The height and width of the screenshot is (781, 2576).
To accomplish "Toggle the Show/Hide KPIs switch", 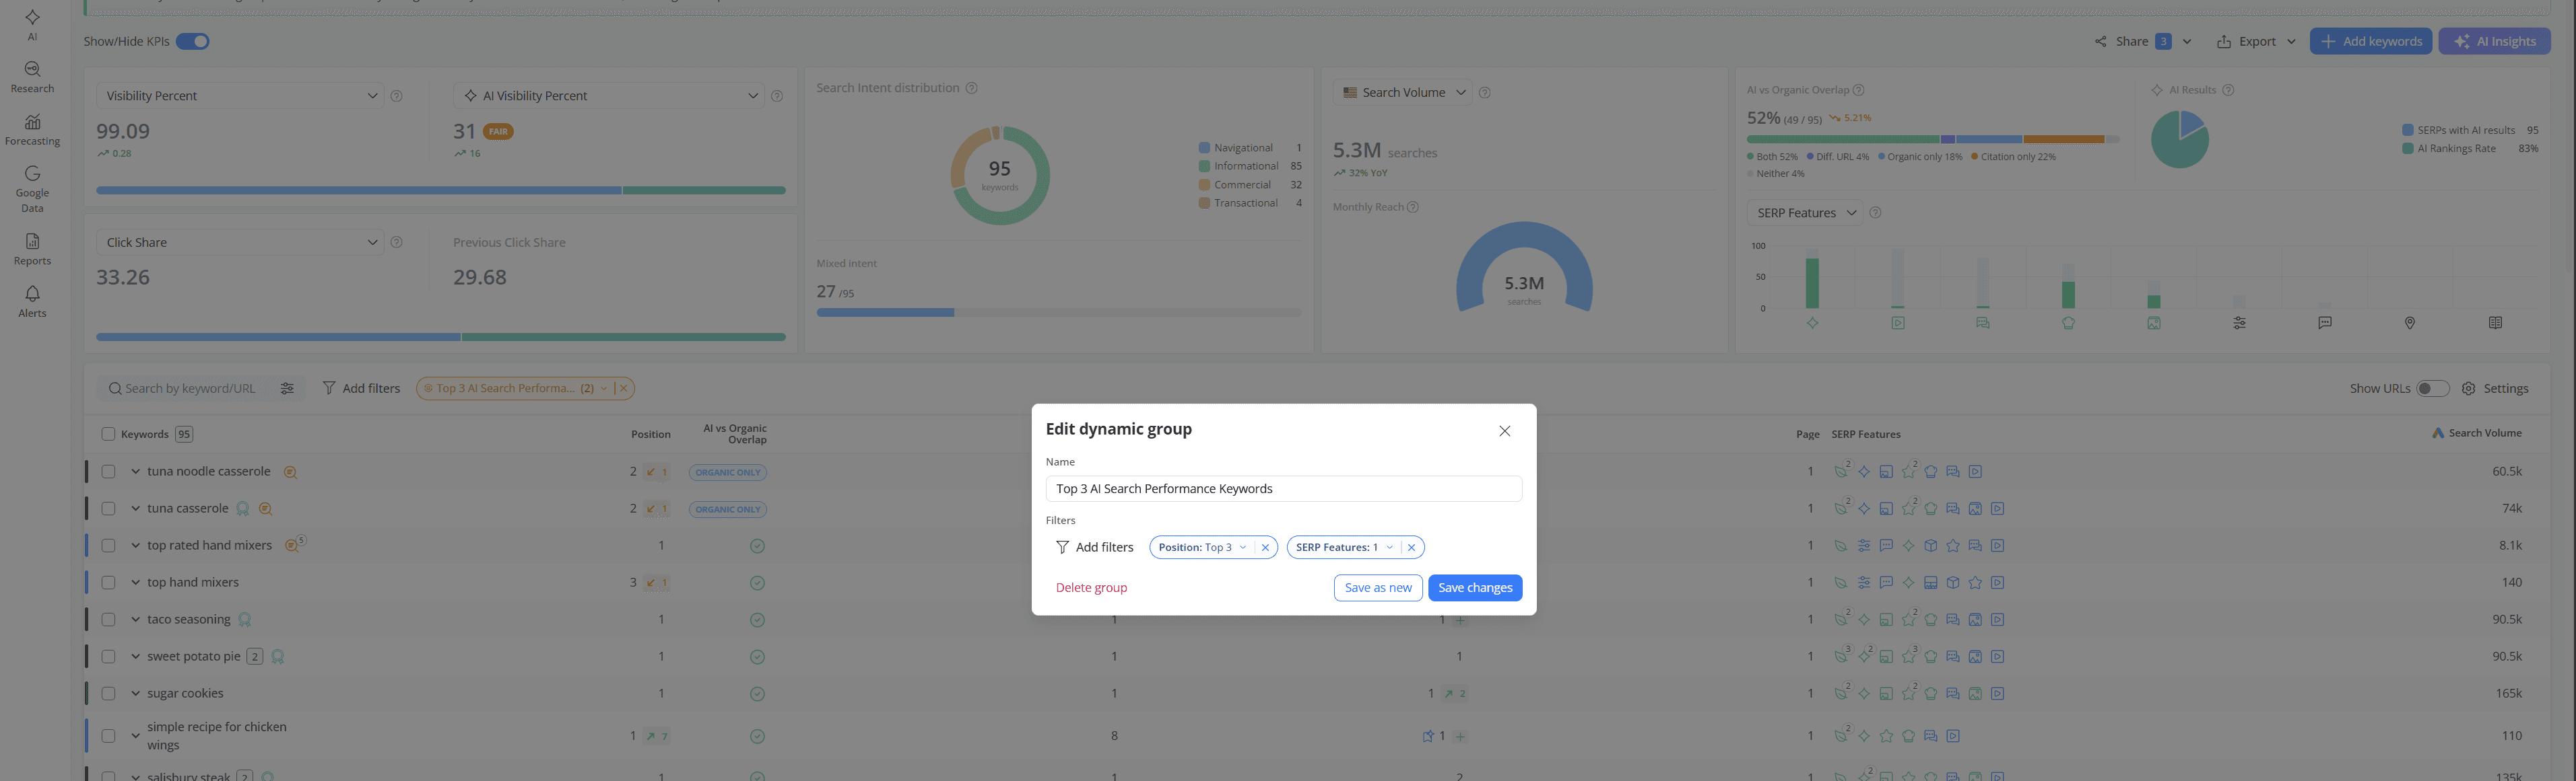I will pos(193,41).
